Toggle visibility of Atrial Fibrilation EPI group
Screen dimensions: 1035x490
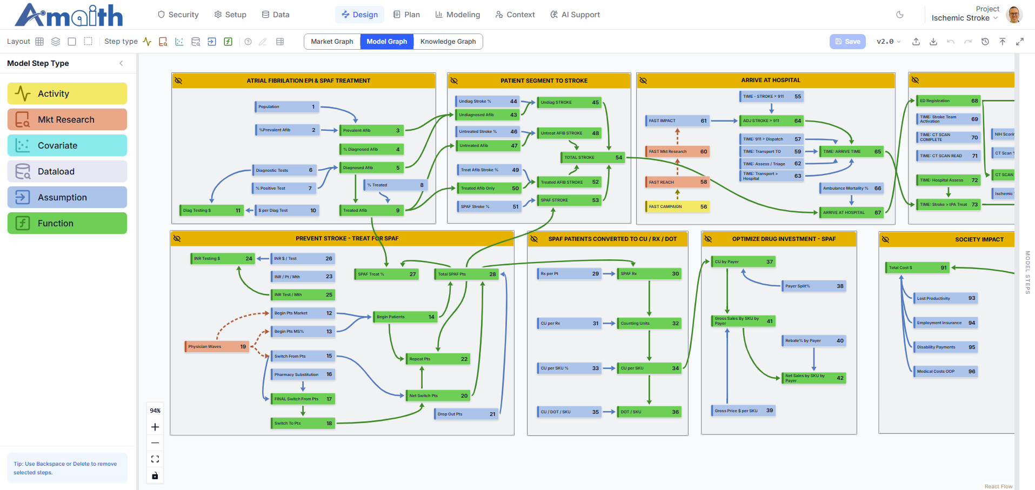pos(178,80)
